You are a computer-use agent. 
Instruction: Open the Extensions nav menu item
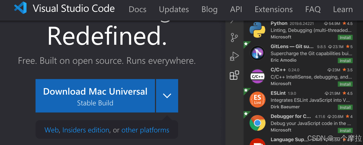[x=273, y=10]
